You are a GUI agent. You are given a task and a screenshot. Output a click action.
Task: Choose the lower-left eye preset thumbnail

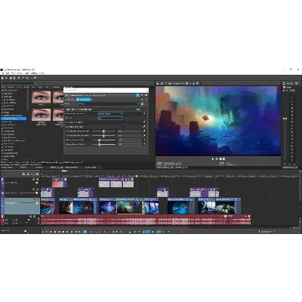41,115
